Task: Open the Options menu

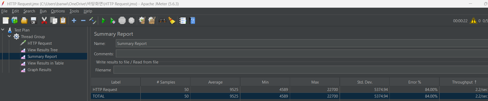Action: pos(58,11)
